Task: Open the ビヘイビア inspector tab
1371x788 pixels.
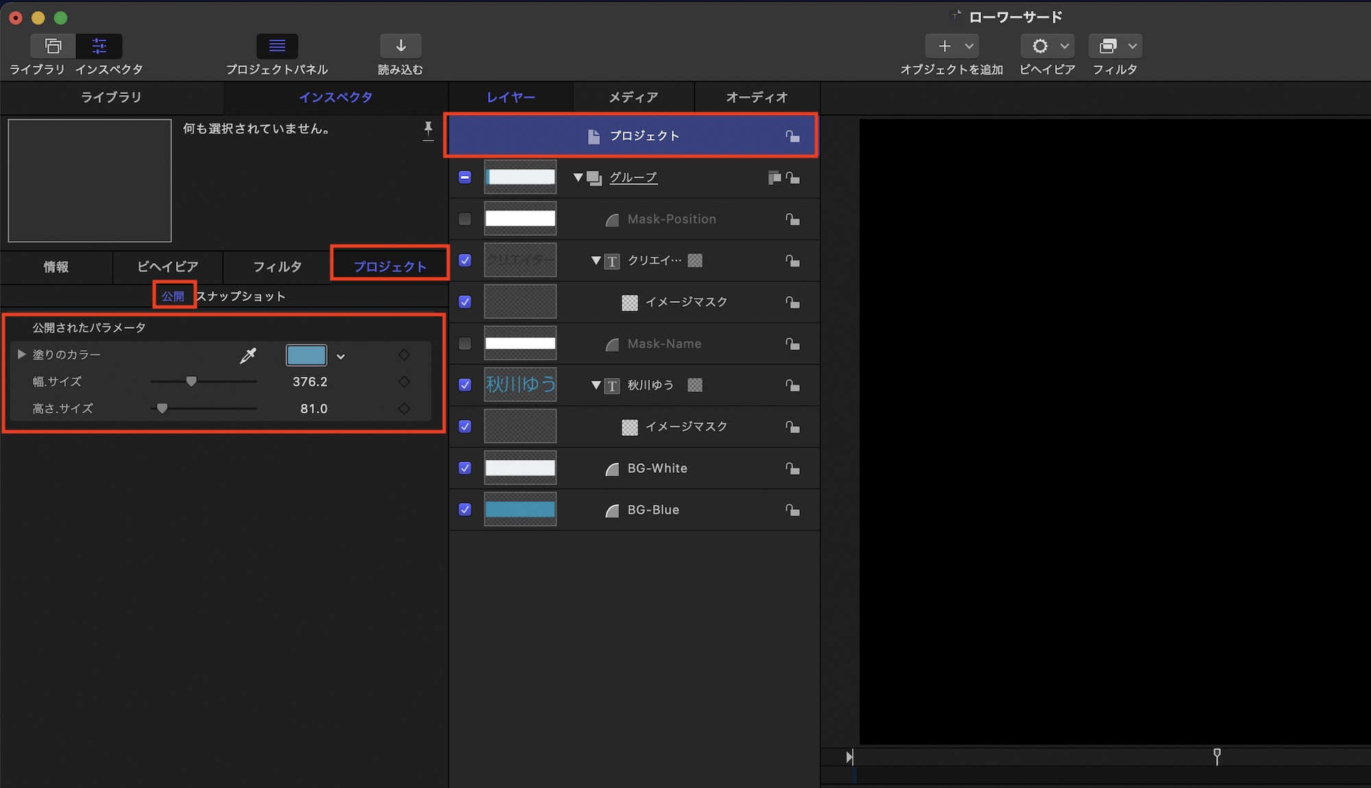Action: [x=168, y=267]
